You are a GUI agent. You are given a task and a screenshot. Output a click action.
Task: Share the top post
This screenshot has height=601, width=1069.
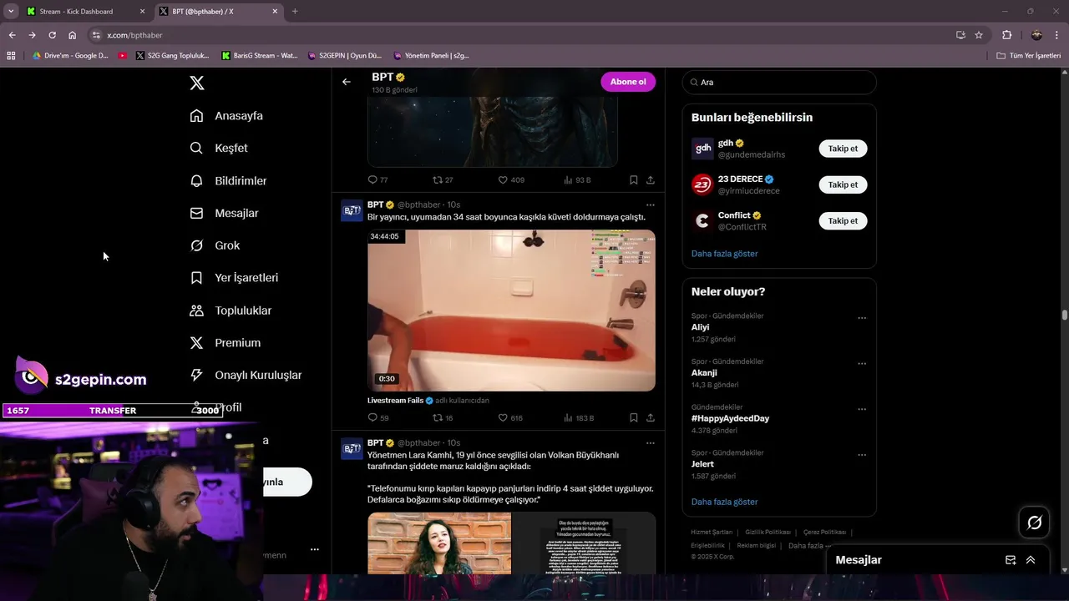650,179
